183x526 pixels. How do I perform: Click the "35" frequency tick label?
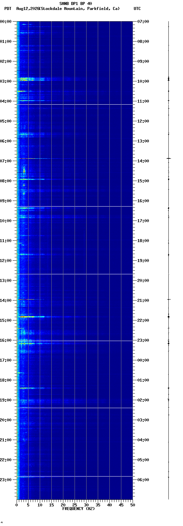point(98,505)
